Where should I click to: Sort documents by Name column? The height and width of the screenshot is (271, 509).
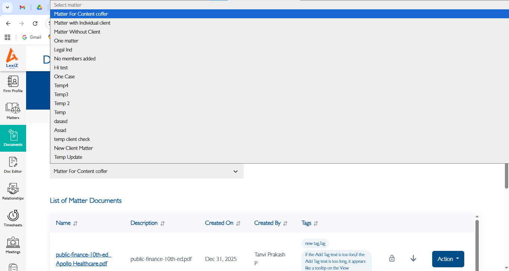point(75,223)
